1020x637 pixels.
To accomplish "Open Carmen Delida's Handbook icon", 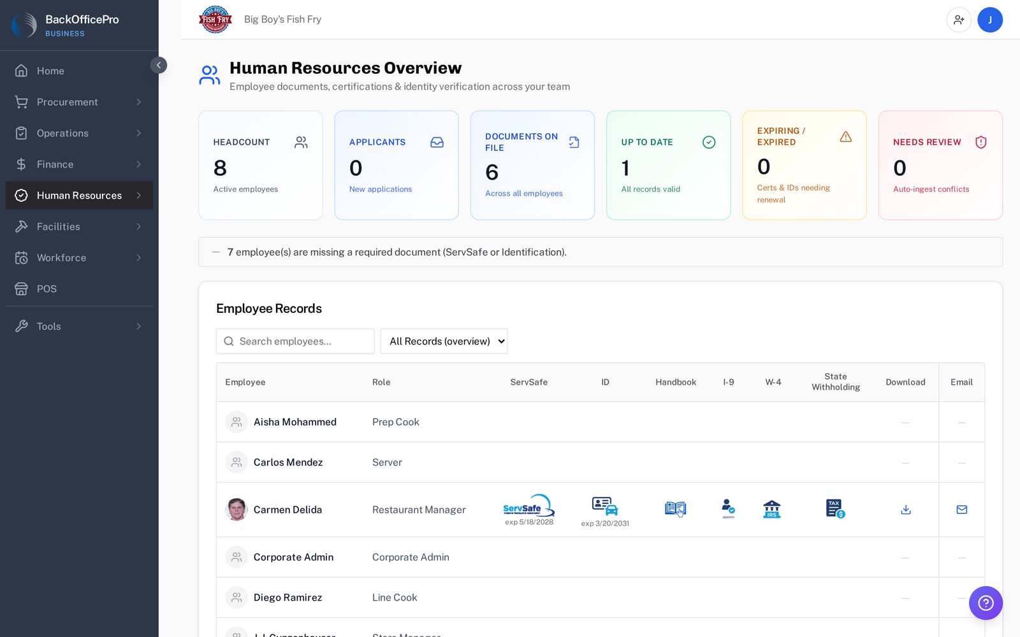I will [x=675, y=509].
